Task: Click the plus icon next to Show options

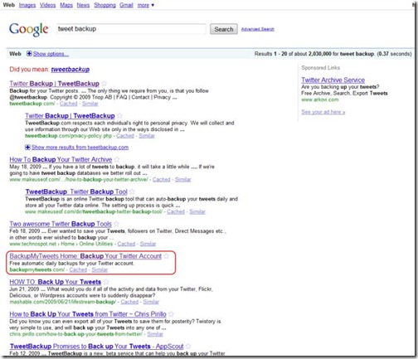Action: point(29,54)
